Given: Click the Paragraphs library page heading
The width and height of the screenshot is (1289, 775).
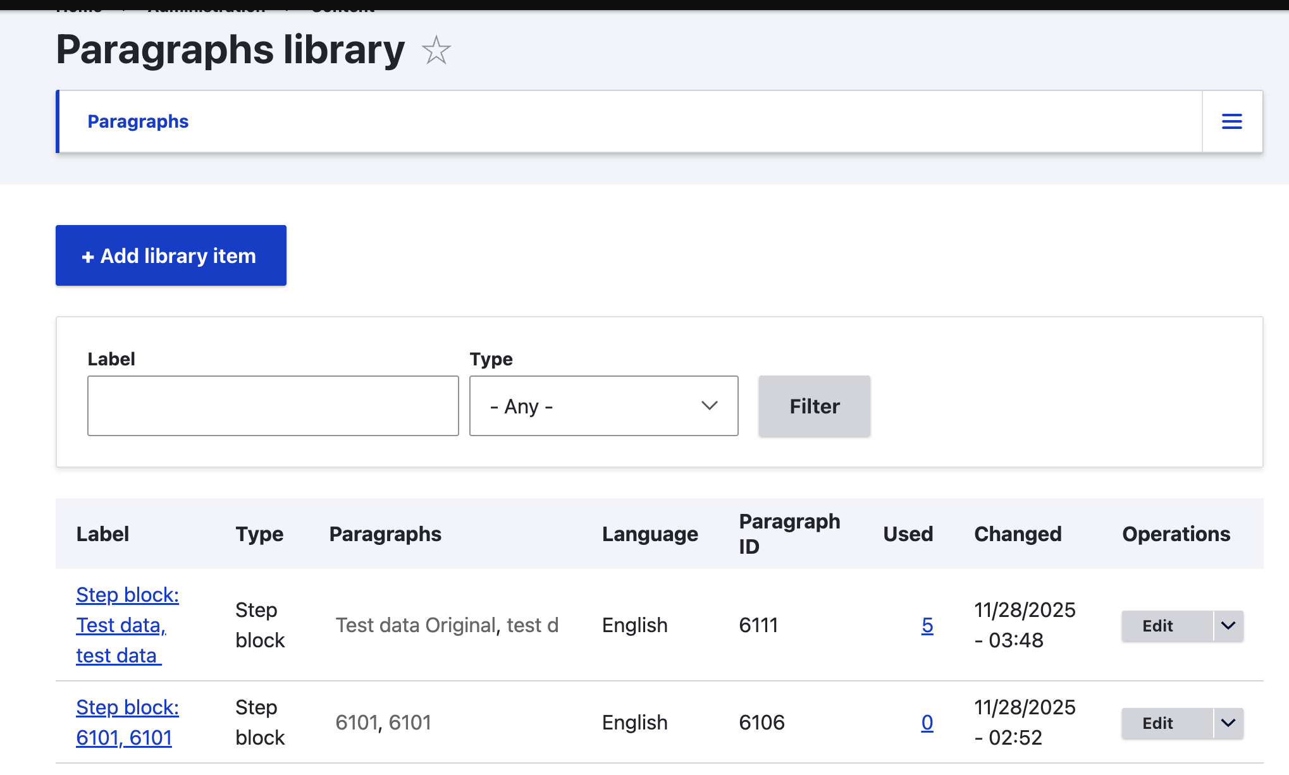Looking at the screenshot, I should (230, 50).
